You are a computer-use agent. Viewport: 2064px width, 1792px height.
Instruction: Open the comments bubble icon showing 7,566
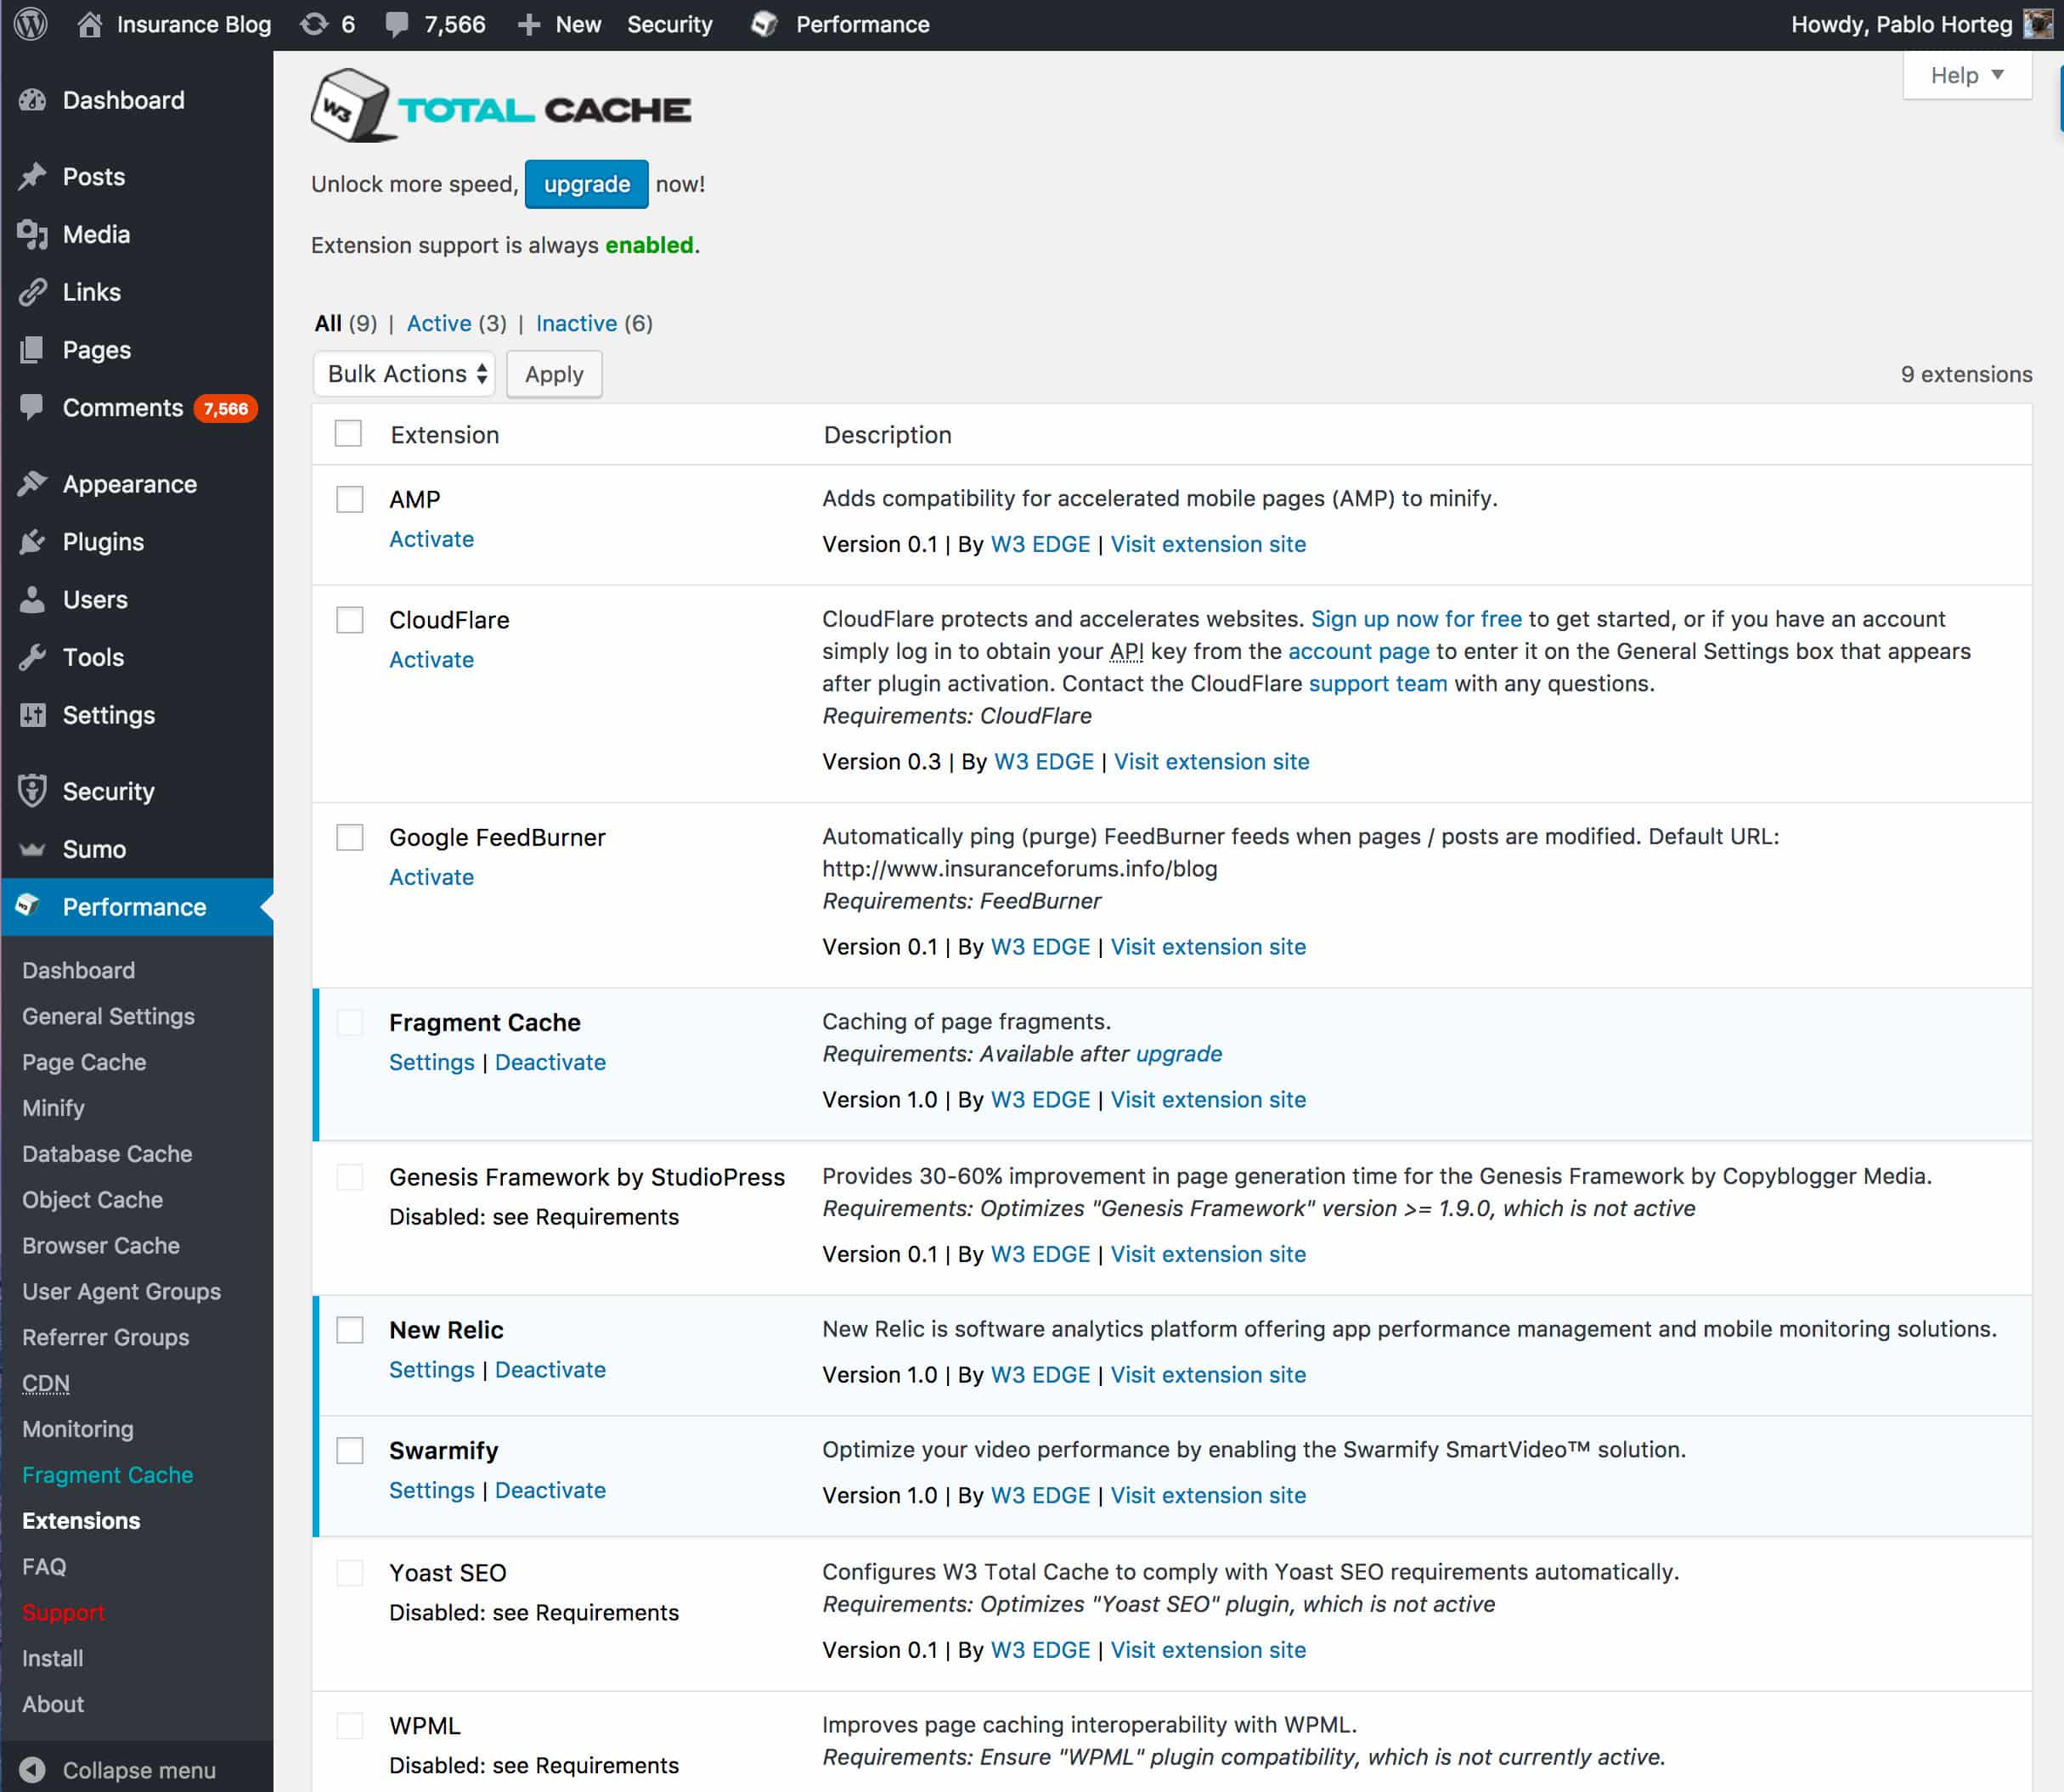click(397, 24)
